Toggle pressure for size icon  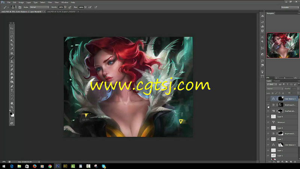pos(96,7)
